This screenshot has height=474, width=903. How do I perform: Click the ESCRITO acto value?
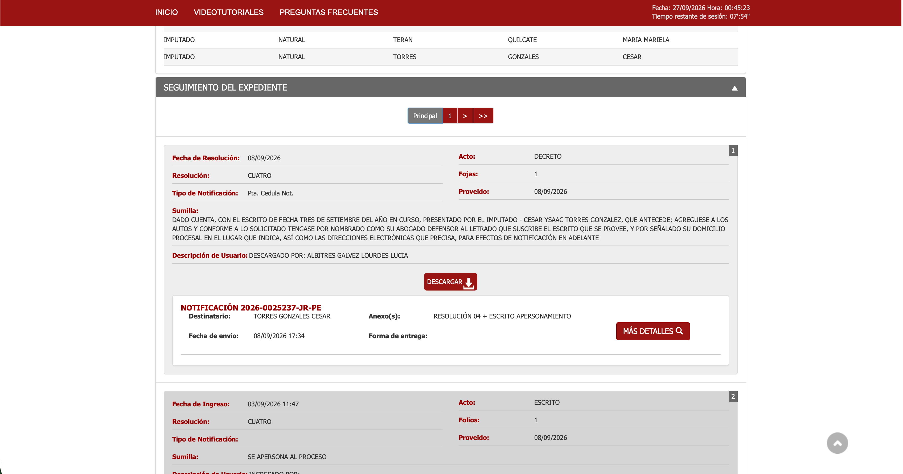click(x=547, y=402)
